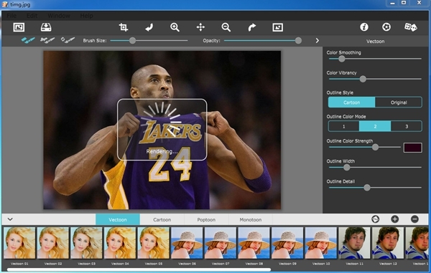Collapse the presets panel chevron
Screen dimensions: 431x273
click(10, 219)
